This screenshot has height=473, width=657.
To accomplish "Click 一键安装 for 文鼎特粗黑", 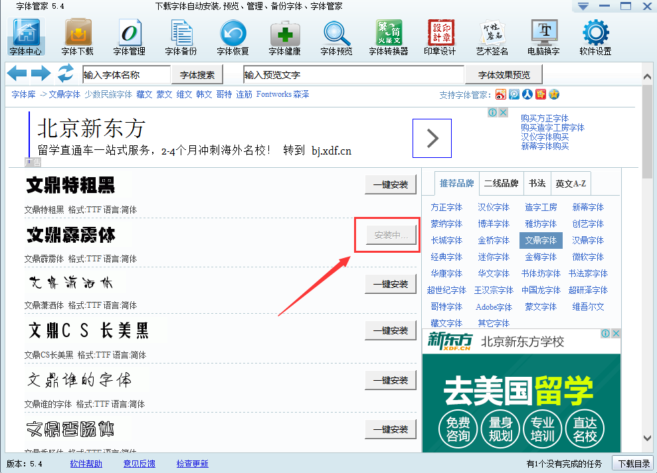I will pos(391,185).
